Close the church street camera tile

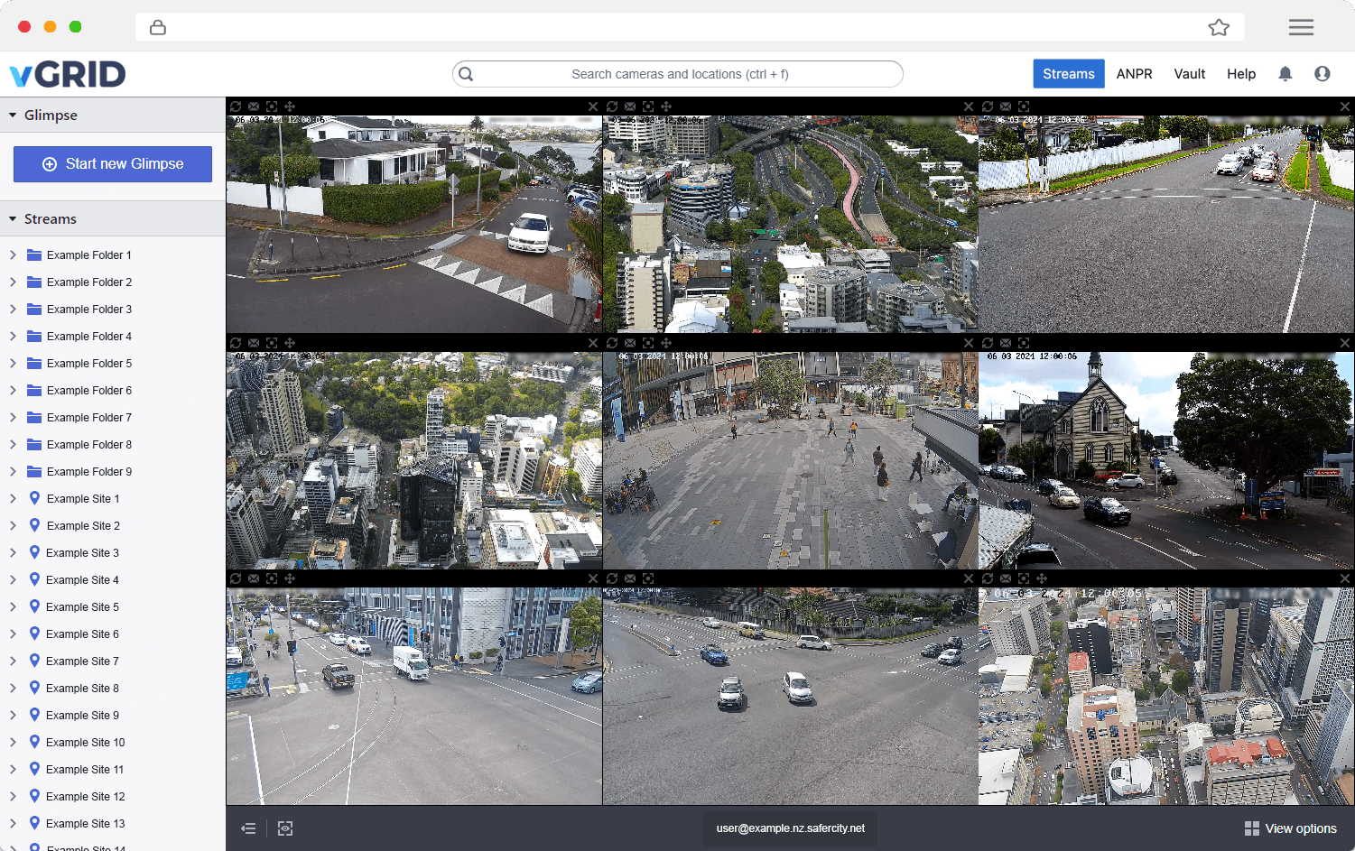coord(1344,343)
